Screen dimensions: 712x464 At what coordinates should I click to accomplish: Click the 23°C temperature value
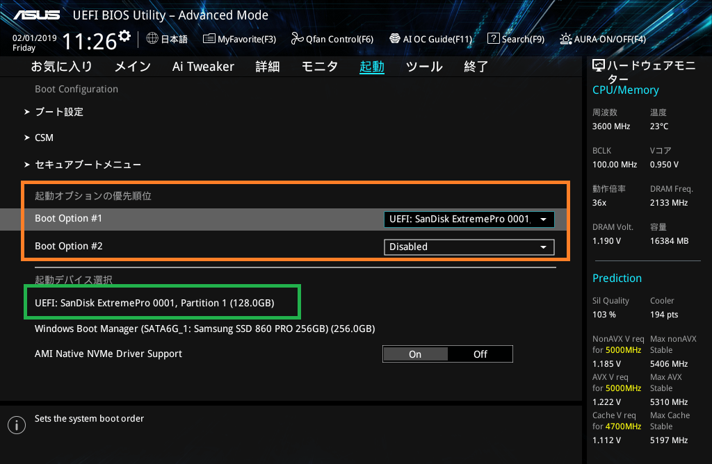659,126
